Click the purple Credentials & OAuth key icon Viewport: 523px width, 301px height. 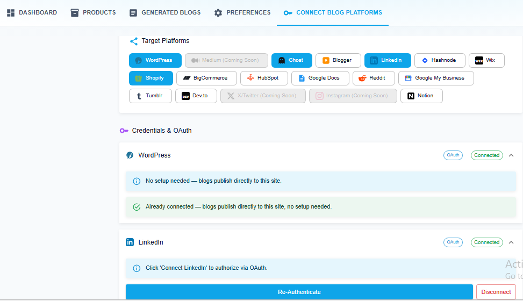tap(124, 131)
